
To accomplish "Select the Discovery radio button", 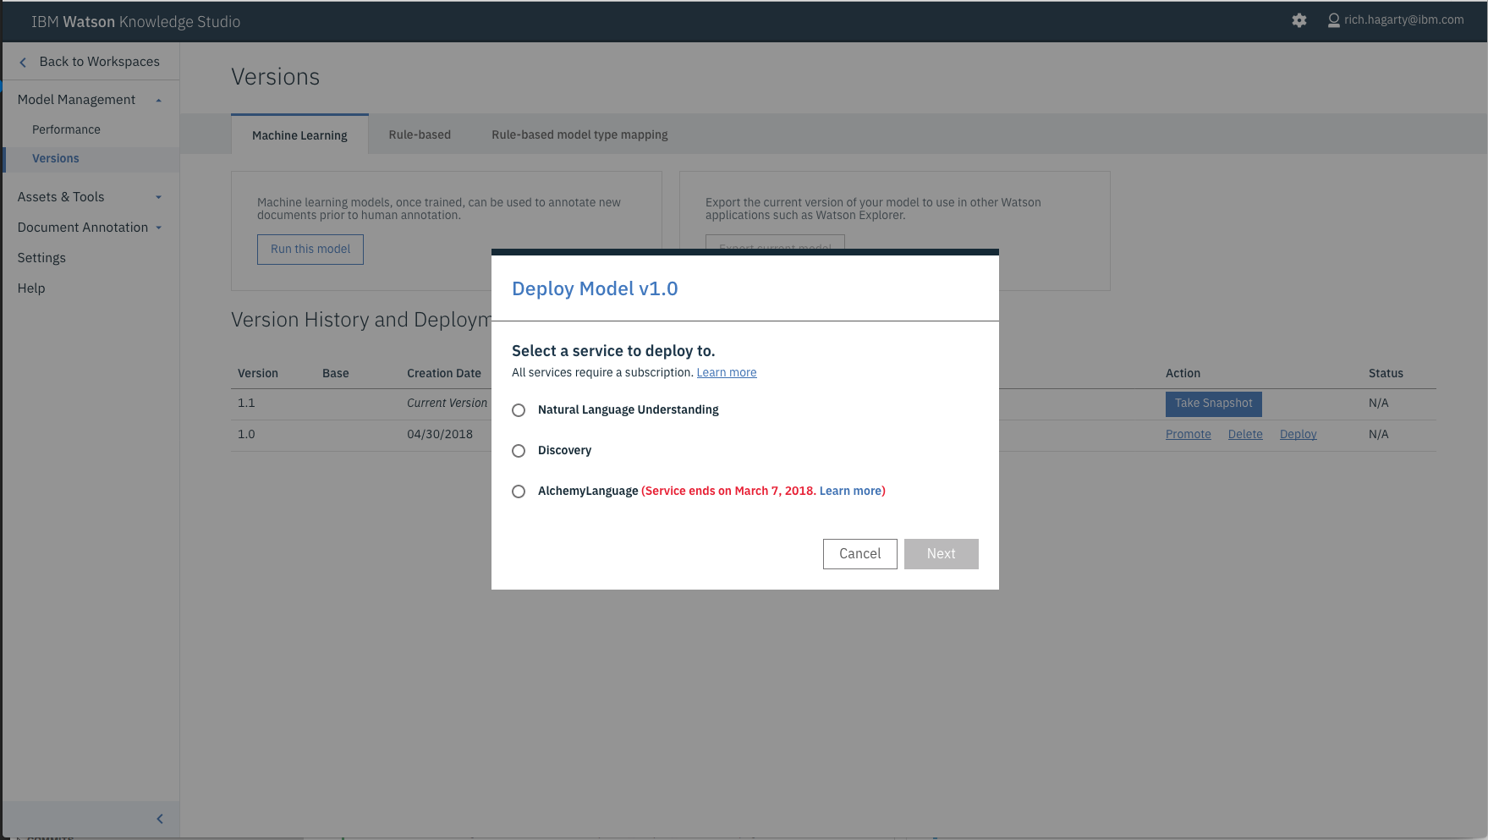I will click(519, 451).
